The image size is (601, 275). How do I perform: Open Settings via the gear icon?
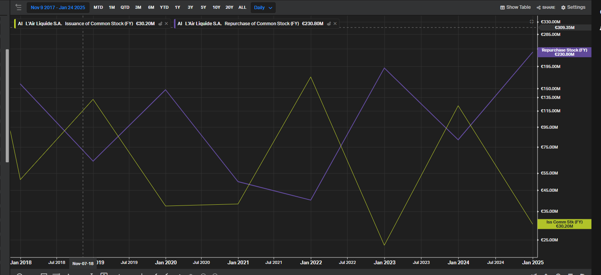563,7
